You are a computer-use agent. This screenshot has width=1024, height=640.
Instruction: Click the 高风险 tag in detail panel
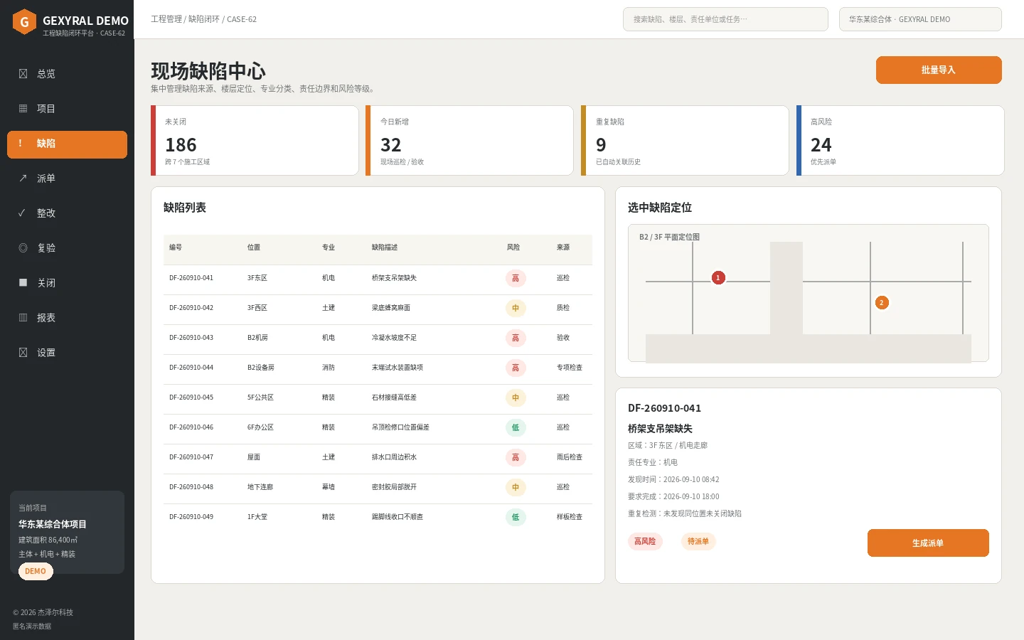(645, 541)
